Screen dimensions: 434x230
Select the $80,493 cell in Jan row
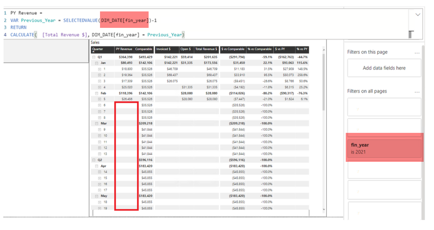coord(126,63)
